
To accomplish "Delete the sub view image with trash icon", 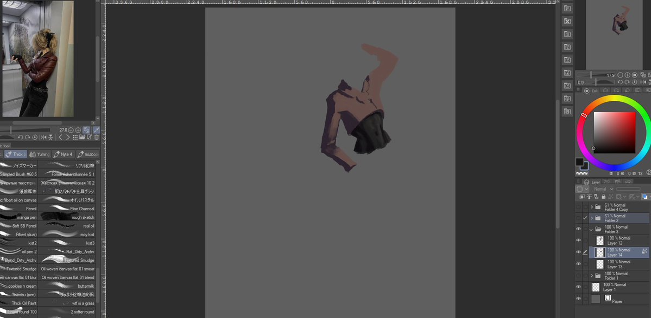I will [x=97, y=138].
